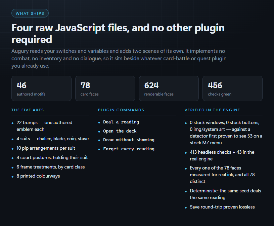Image resolution: width=274 pixels, height=226 pixels.
Task: Click 'VERIFIED IN THE ENGINE' column heading
Action: [x=212, y=110]
